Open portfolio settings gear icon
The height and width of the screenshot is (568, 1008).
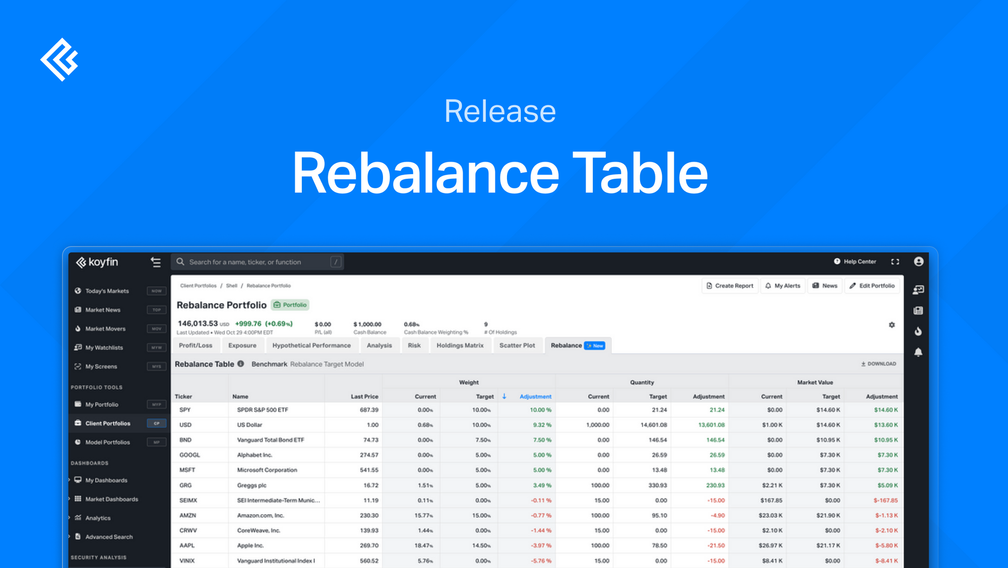point(892,325)
